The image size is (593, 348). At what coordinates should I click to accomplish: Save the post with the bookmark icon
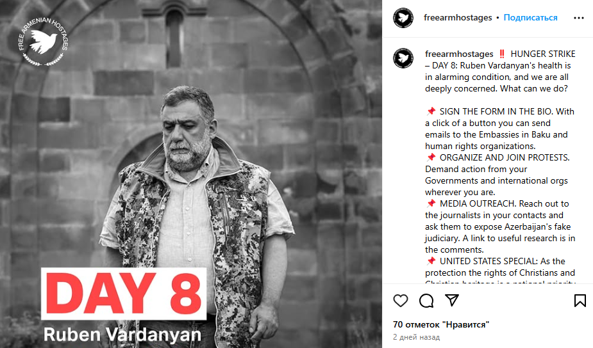(580, 301)
